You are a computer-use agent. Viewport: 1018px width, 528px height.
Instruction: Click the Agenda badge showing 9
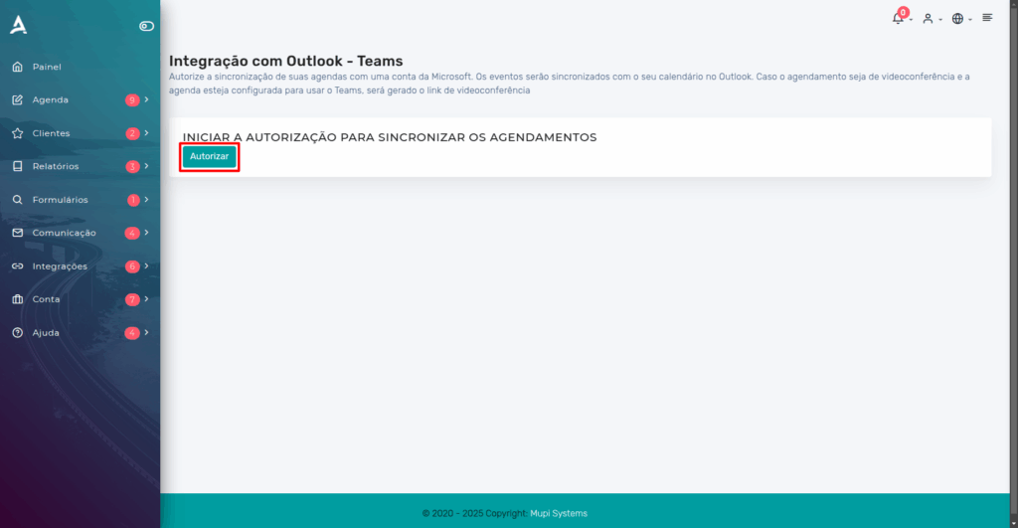132,100
